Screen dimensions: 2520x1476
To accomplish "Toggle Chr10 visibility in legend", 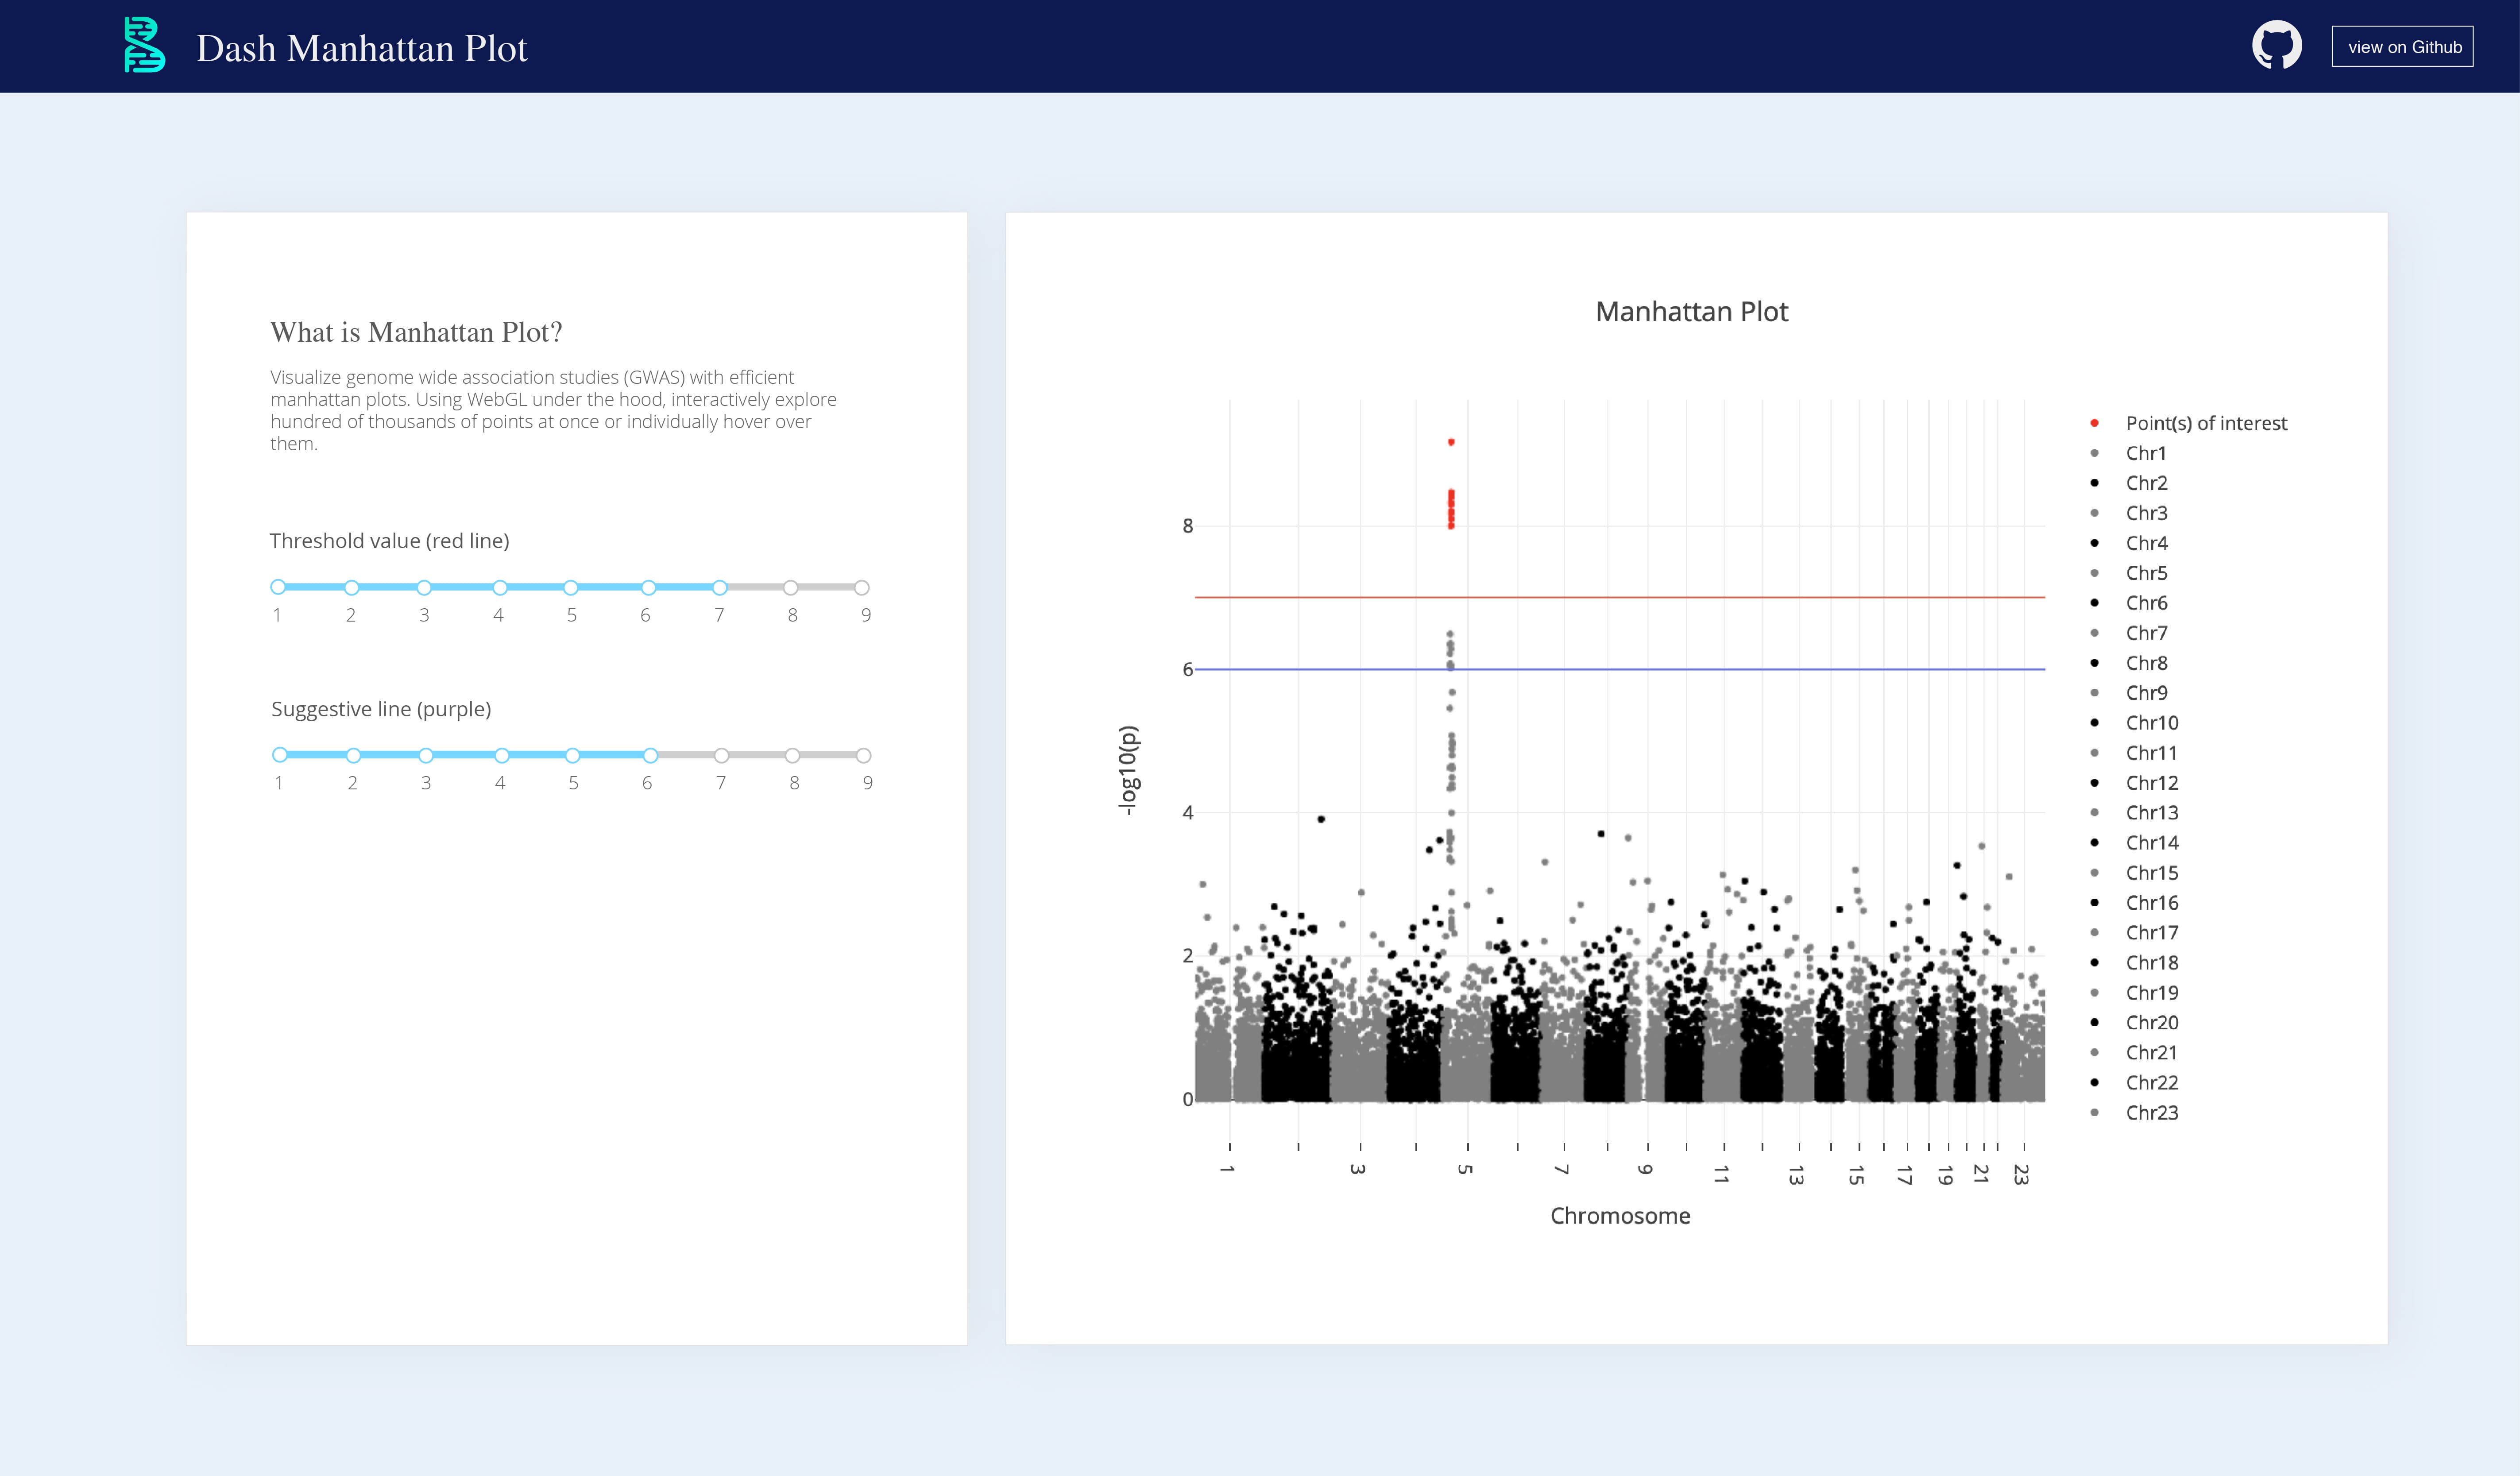I will [x=2151, y=722].
